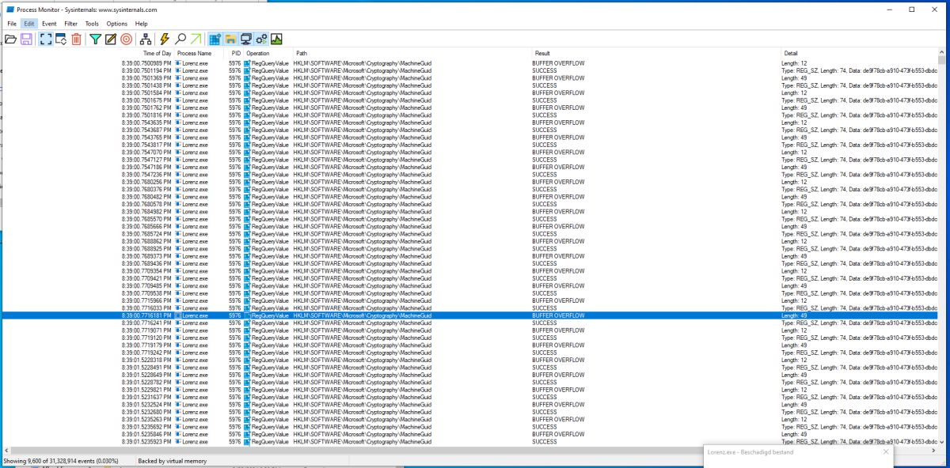950x468 pixels.
Task: Show the Process Tree icon
Action: (x=145, y=39)
